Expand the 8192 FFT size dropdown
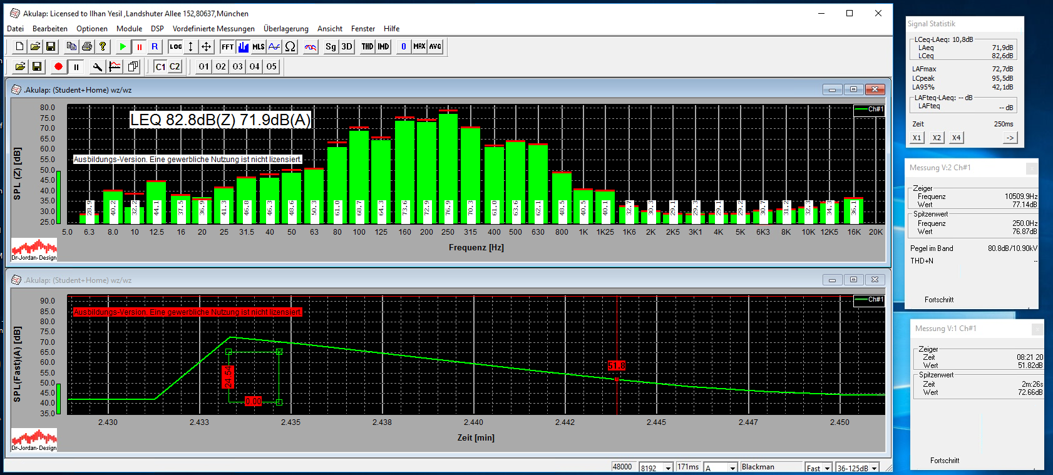This screenshot has width=1053, height=475. (668, 468)
